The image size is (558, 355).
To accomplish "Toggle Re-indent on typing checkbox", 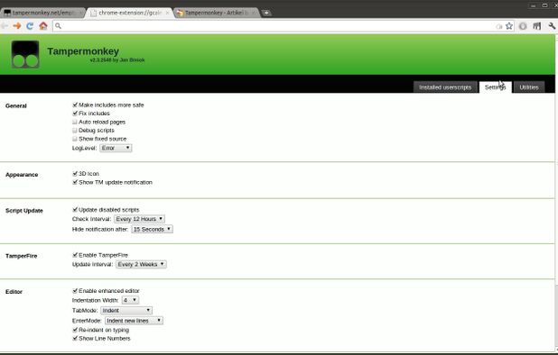I will point(75,330).
